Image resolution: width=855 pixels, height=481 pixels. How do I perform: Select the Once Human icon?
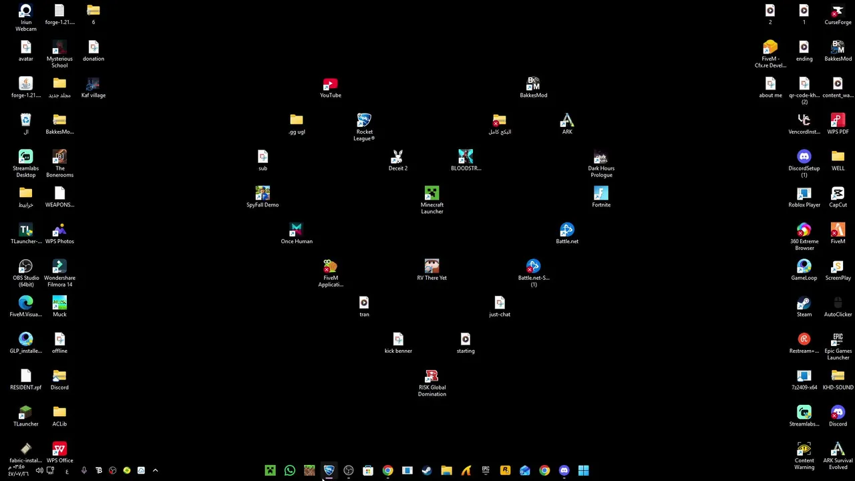(297, 234)
